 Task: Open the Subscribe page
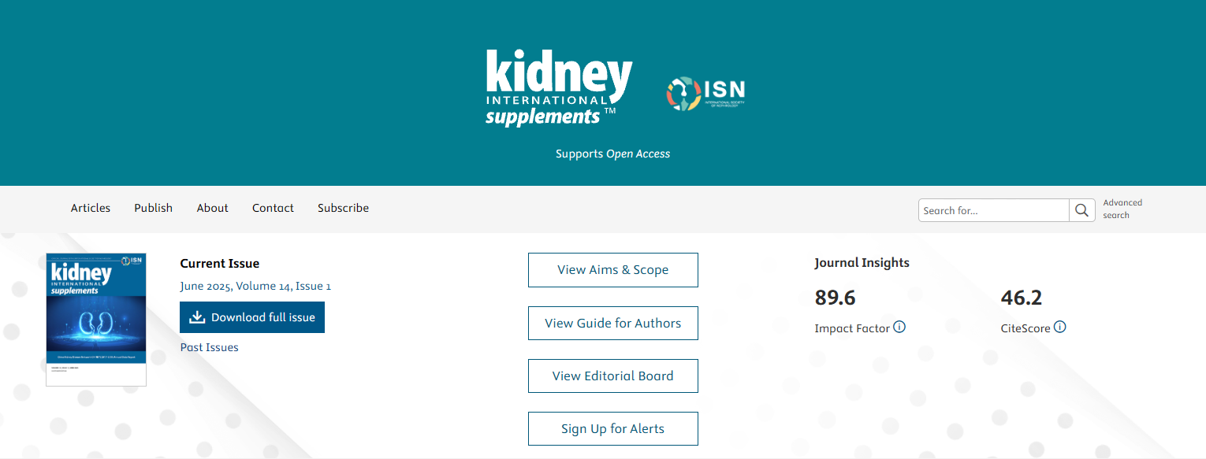tap(343, 208)
